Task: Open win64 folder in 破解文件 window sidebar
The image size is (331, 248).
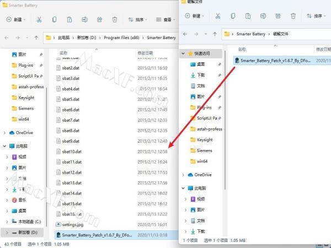Action: click(202, 161)
